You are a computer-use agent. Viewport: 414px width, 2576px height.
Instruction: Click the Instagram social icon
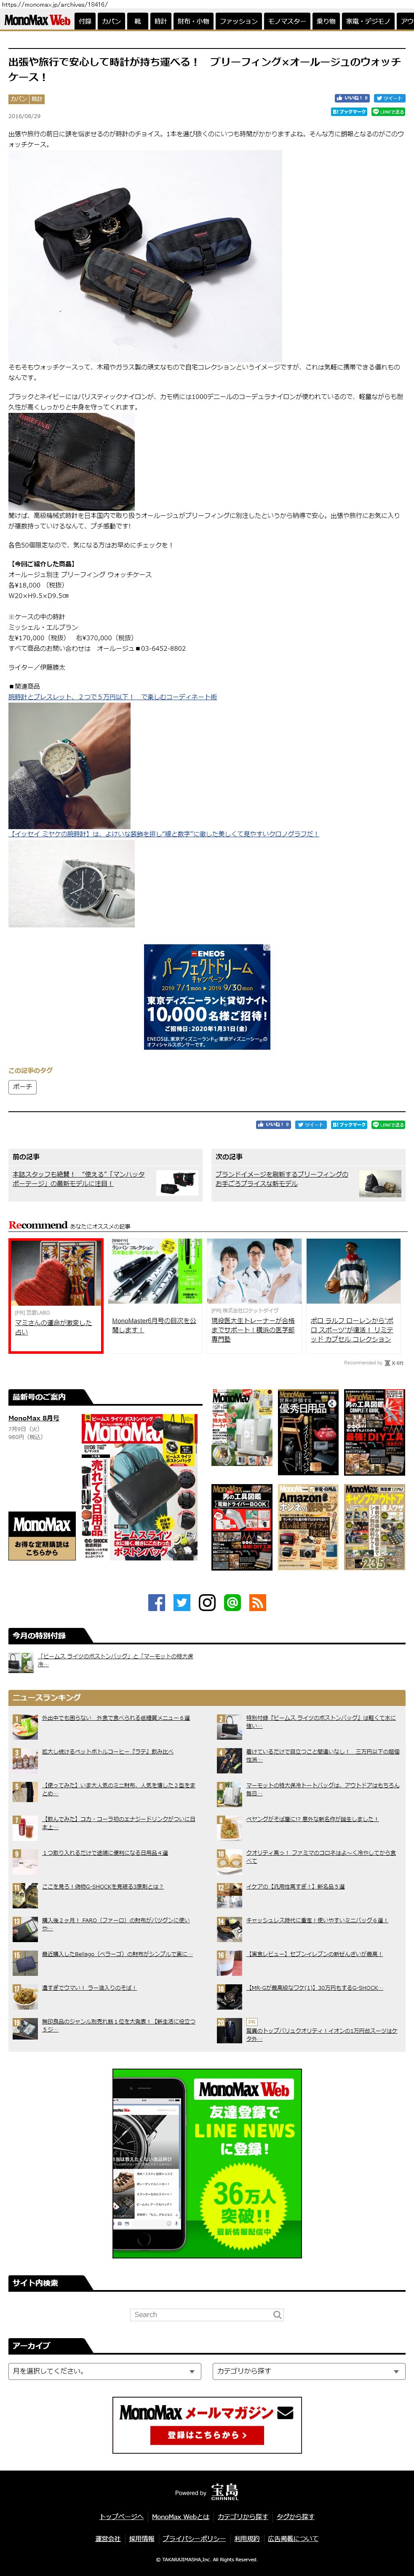(x=208, y=1603)
